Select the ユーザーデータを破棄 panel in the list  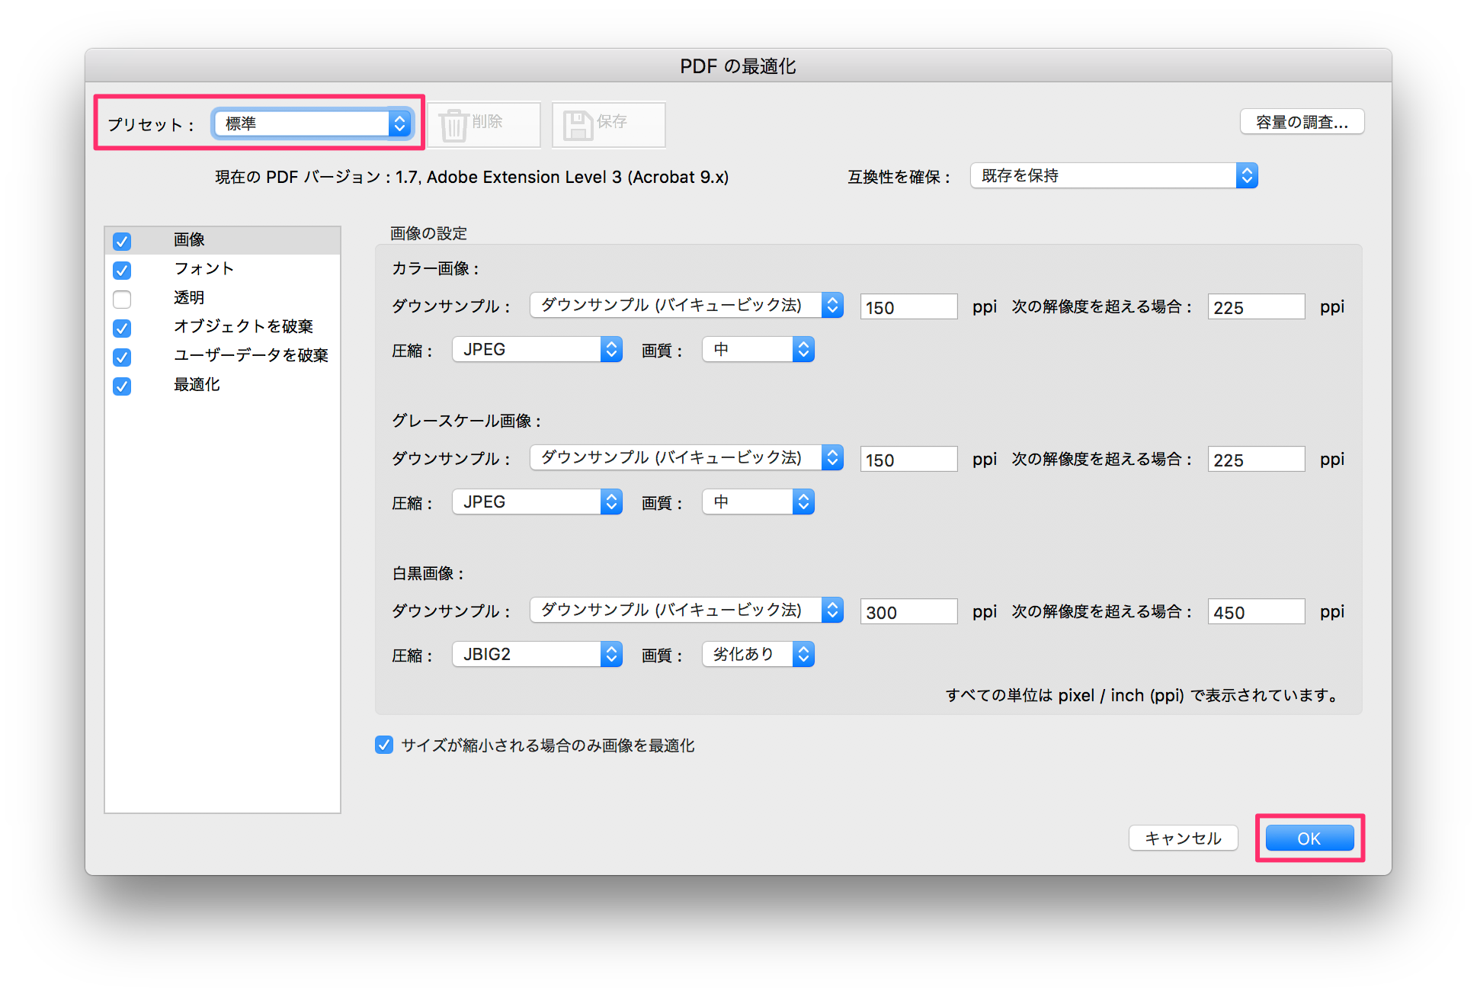tap(223, 356)
